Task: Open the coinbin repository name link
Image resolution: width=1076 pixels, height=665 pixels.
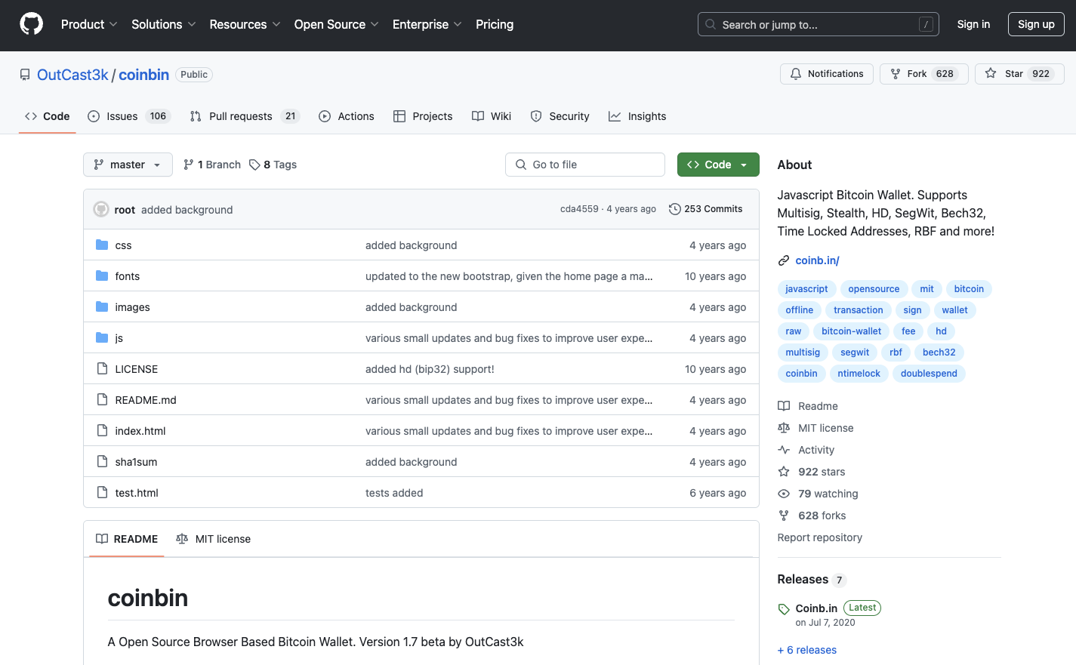Action: 143,75
